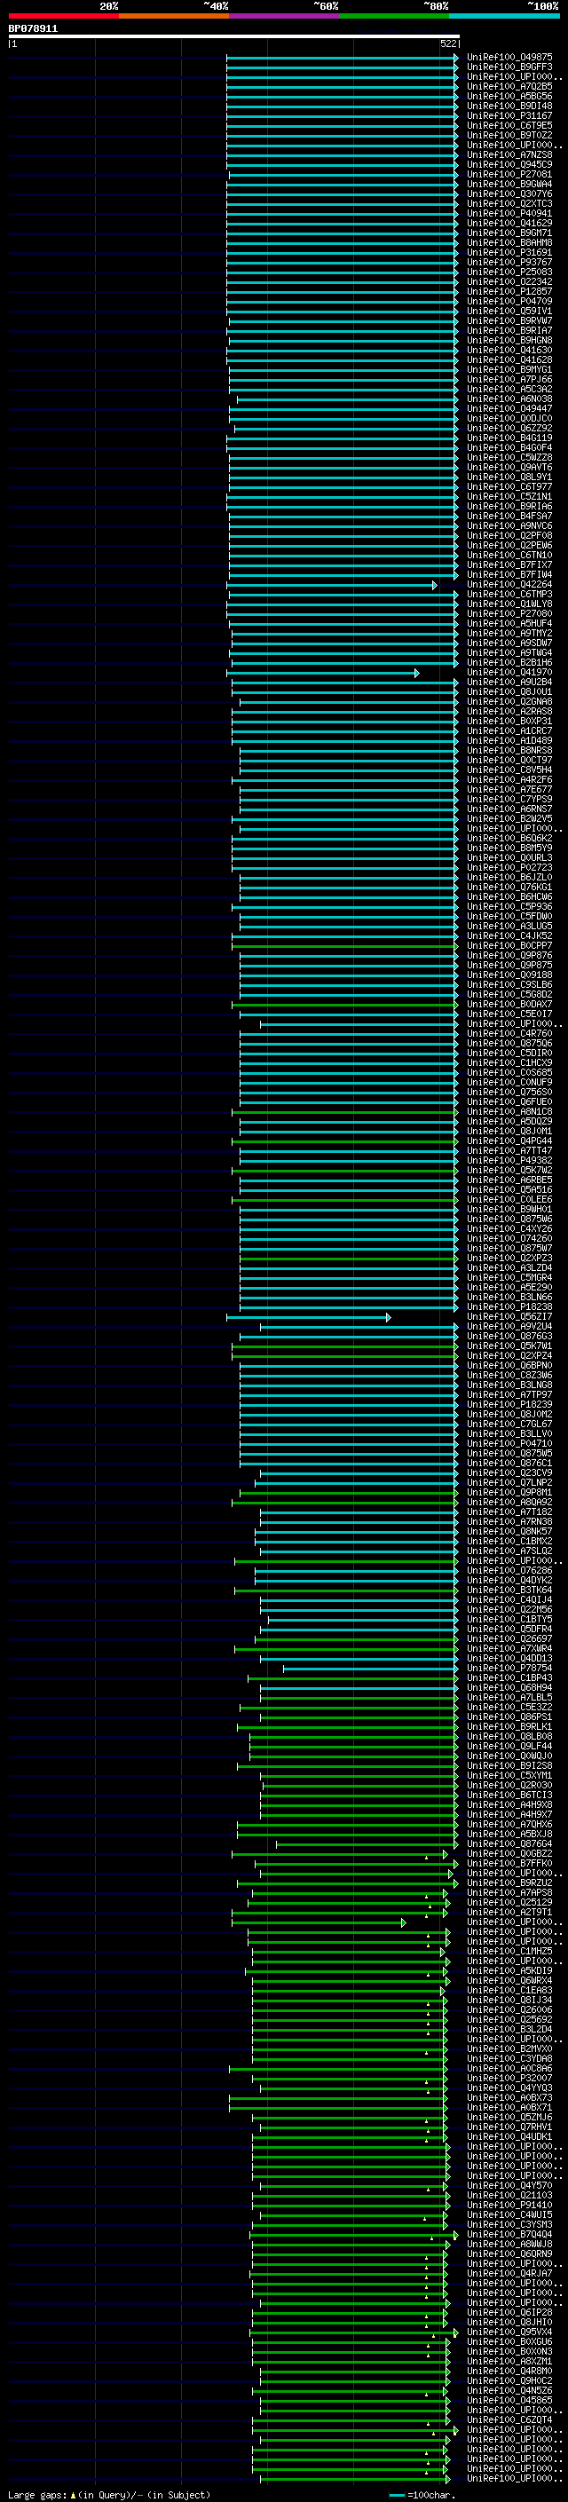The height and width of the screenshot is (2502, 568).
Task: Click the UniRef100_Q95VX4 label
Action: 509,2333
